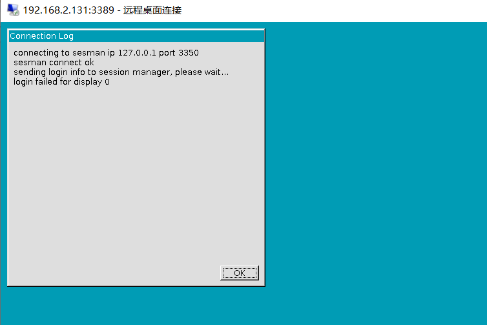Screen dimensions: 487x325
Task: Click the 'login failed for display 0' line
Action: pos(61,81)
